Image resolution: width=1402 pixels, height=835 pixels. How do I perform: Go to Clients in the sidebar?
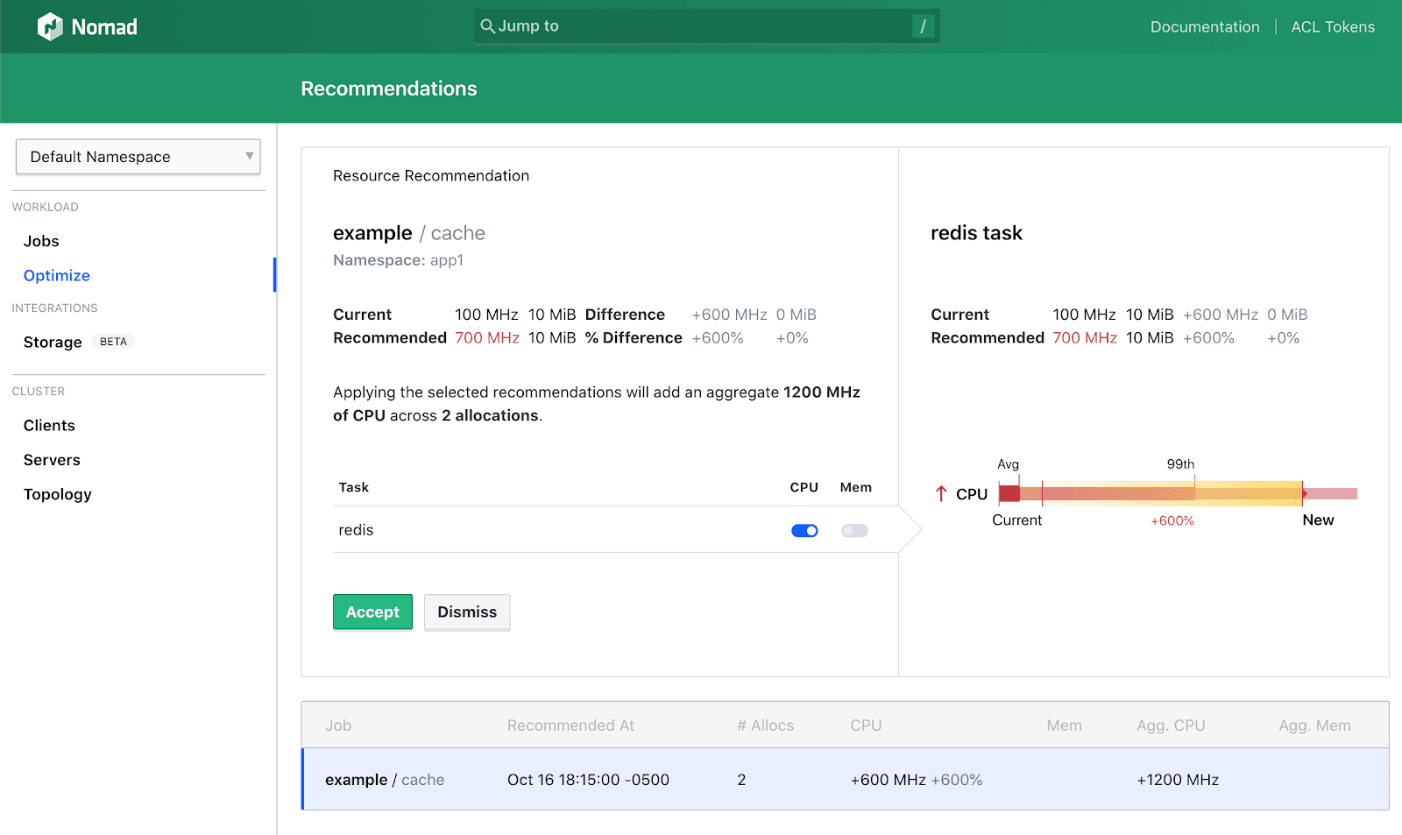tap(49, 425)
